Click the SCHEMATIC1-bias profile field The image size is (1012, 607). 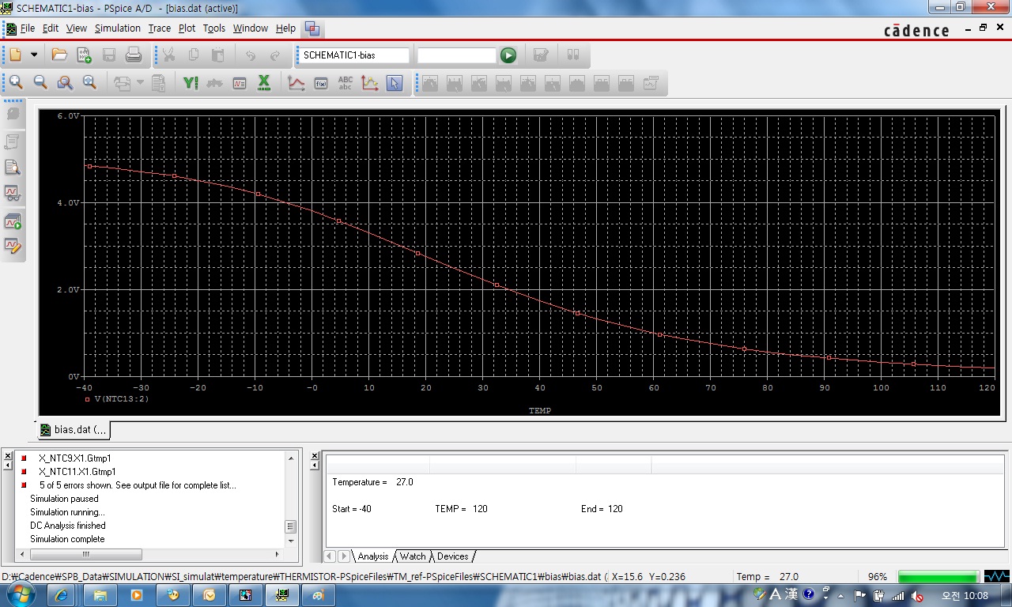click(354, 55)
